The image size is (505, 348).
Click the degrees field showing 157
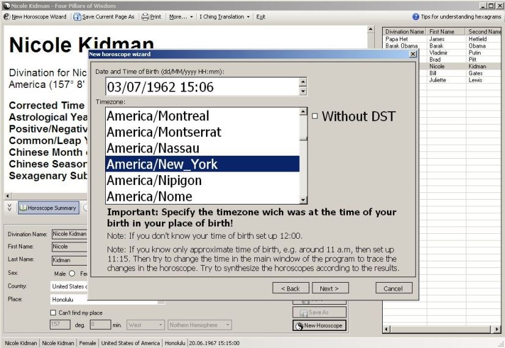(60, 325)
